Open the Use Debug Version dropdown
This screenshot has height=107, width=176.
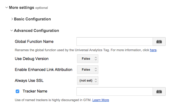pos(88,59)
